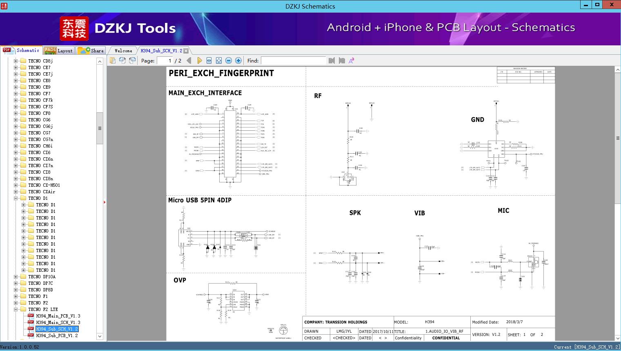This screenshot has width=621, height=351.
Task: Click the small red sidebar collapse arrow
Action: click(105, 202)
